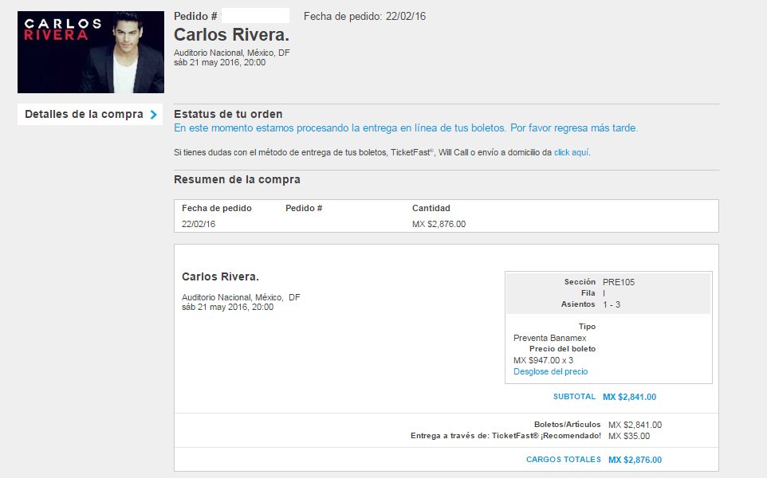Click the blue chevron beside Detalles de la compra
The height and width of the screenshot is (498, 767).
click(154, 115)
